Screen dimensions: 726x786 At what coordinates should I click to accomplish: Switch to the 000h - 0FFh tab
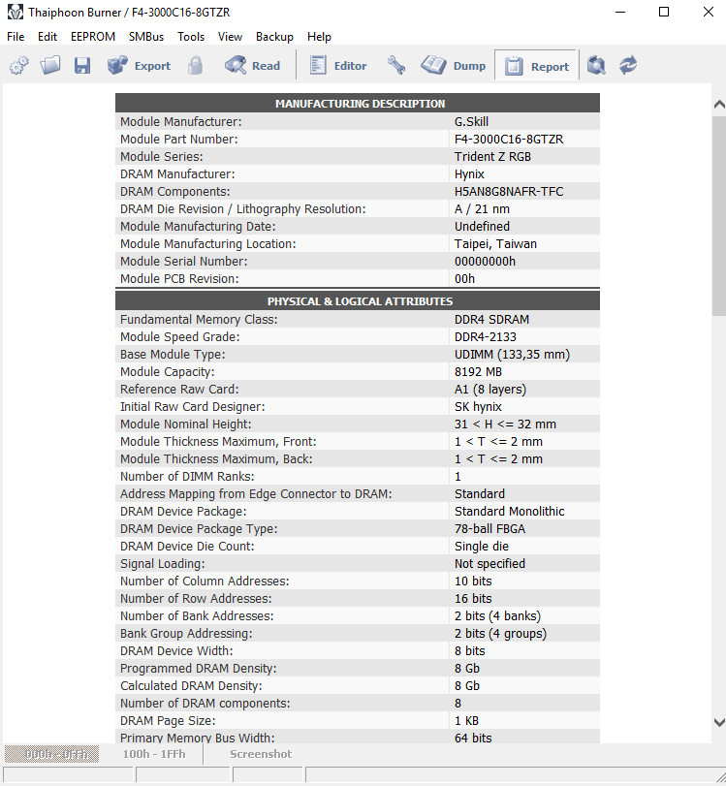(x=51, y=754)
